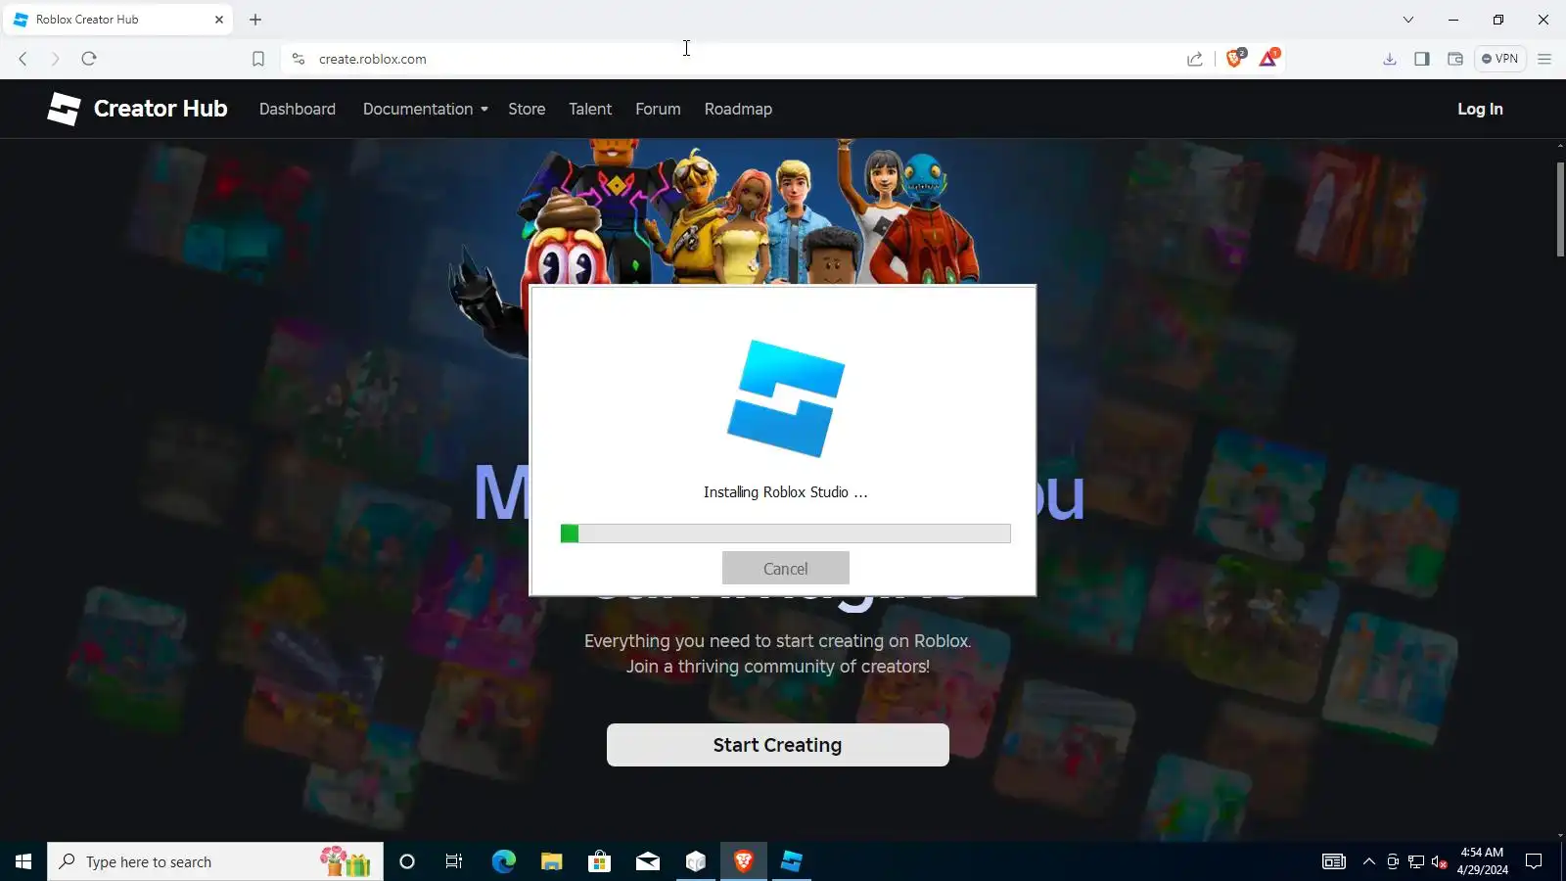Viewport: 1566px width, 881px height.
Task: Click the Meet Now tray icon
Action: (1393, 861)
